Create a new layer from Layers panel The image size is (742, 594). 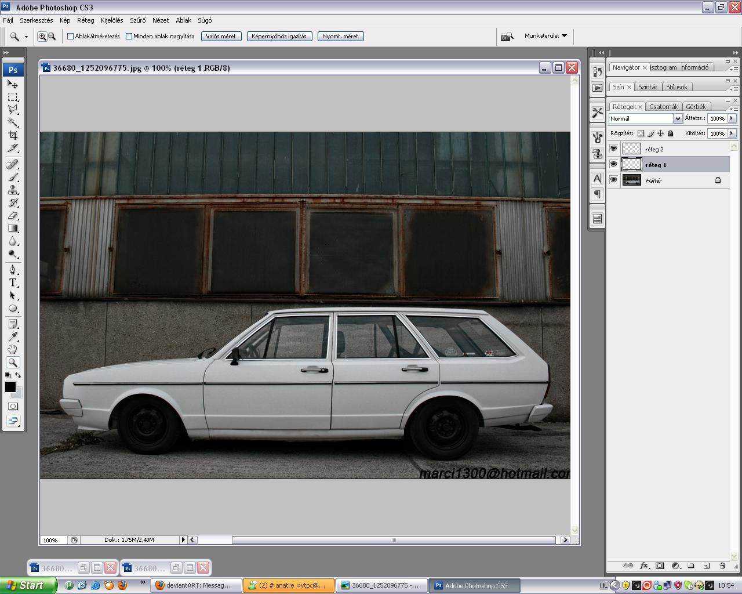707,566
